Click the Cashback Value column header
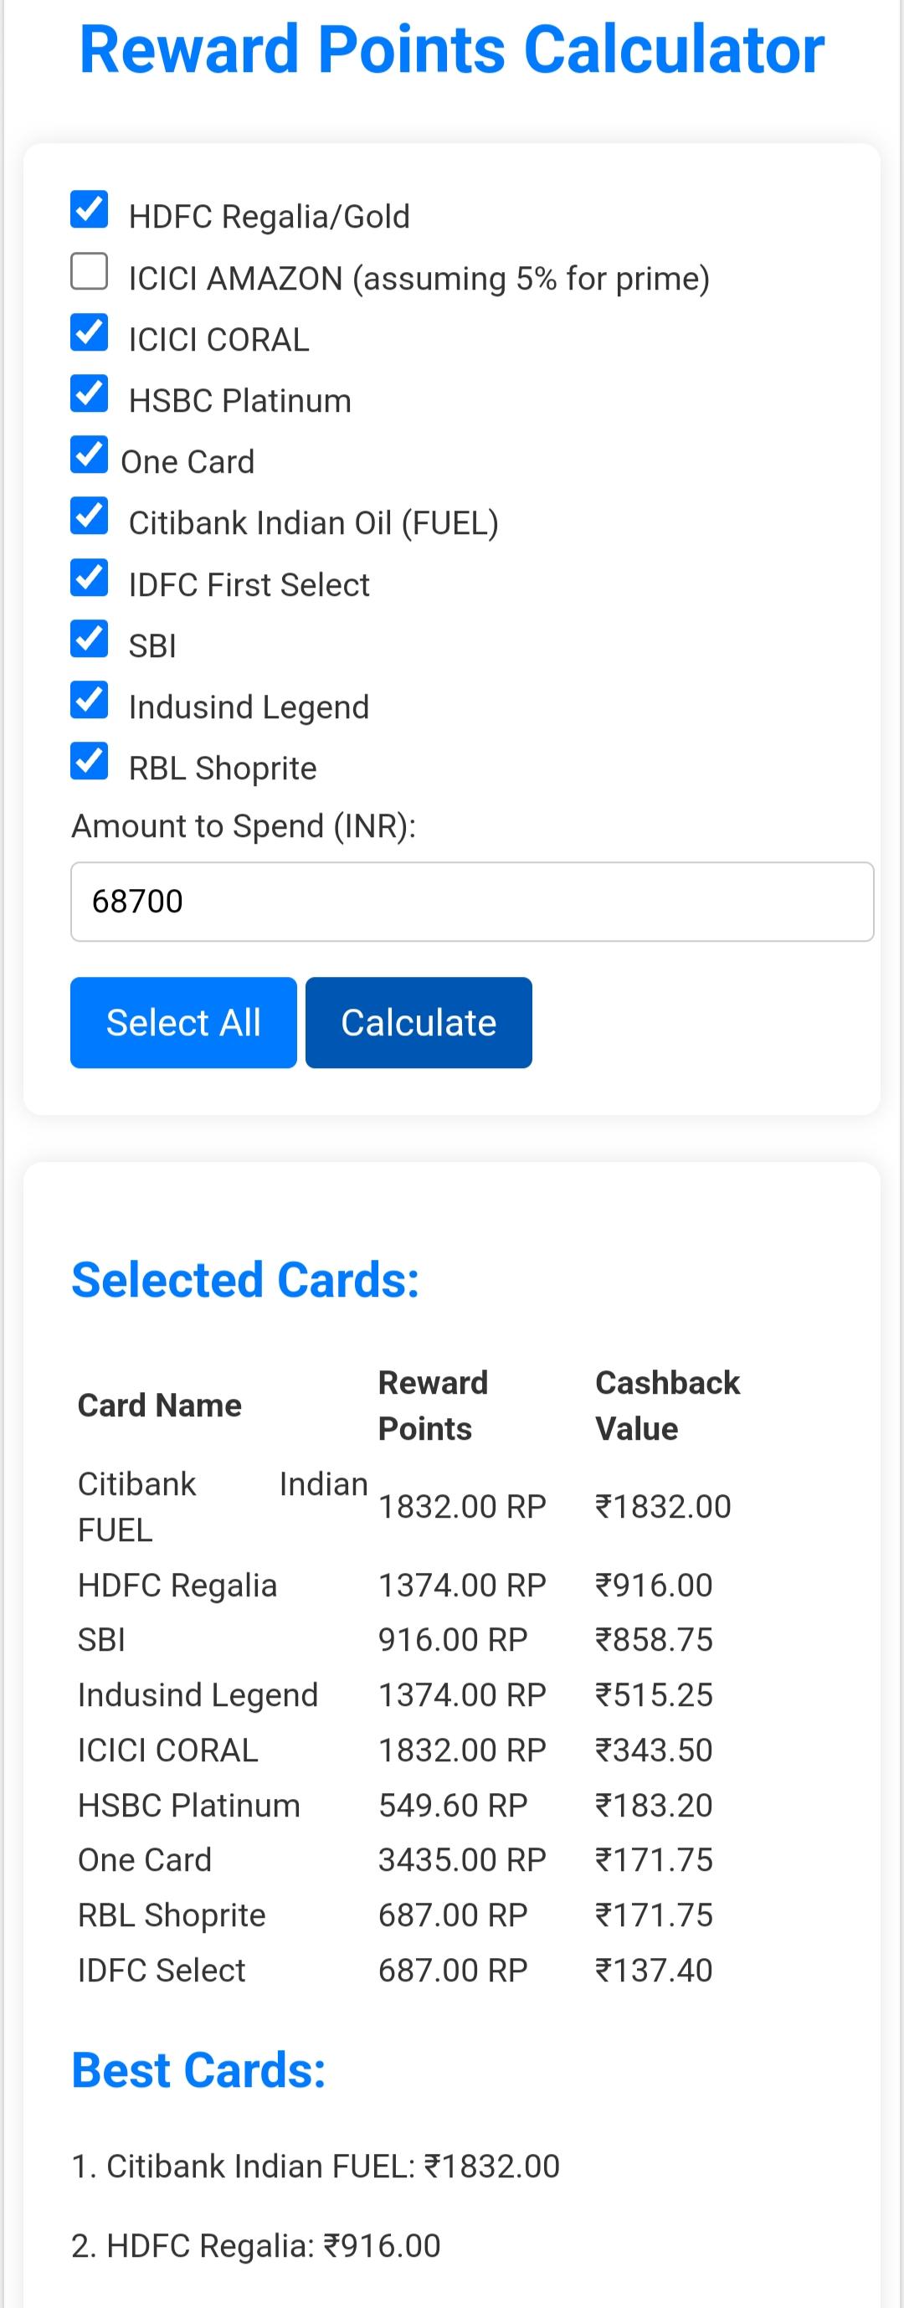904x2308 pixels. pos(666,1404)
